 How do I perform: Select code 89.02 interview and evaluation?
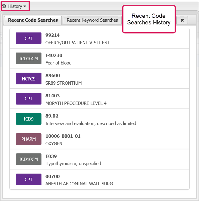(x=91, y=123)
